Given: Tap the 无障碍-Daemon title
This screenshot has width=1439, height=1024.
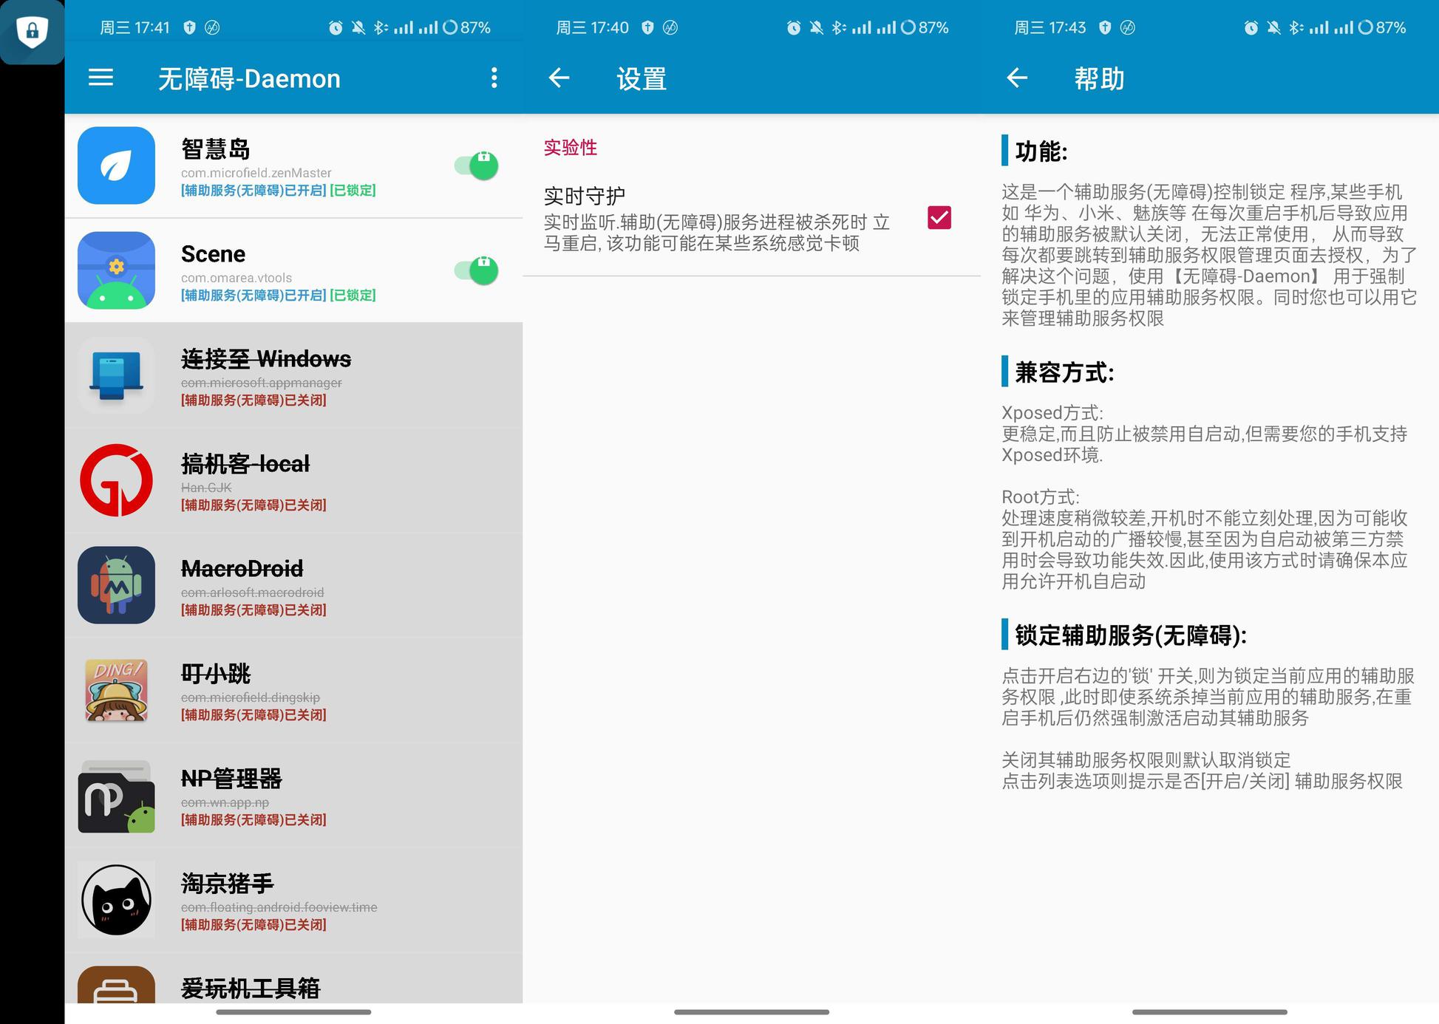Looking at the screenshot, I should 250,78.
